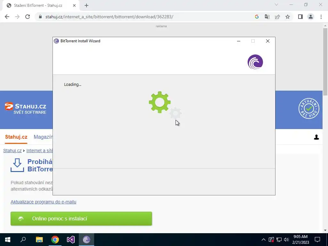328x246 pixels.
Task: Click BitTorrent icon in taskbar
Action: point(86,240)
